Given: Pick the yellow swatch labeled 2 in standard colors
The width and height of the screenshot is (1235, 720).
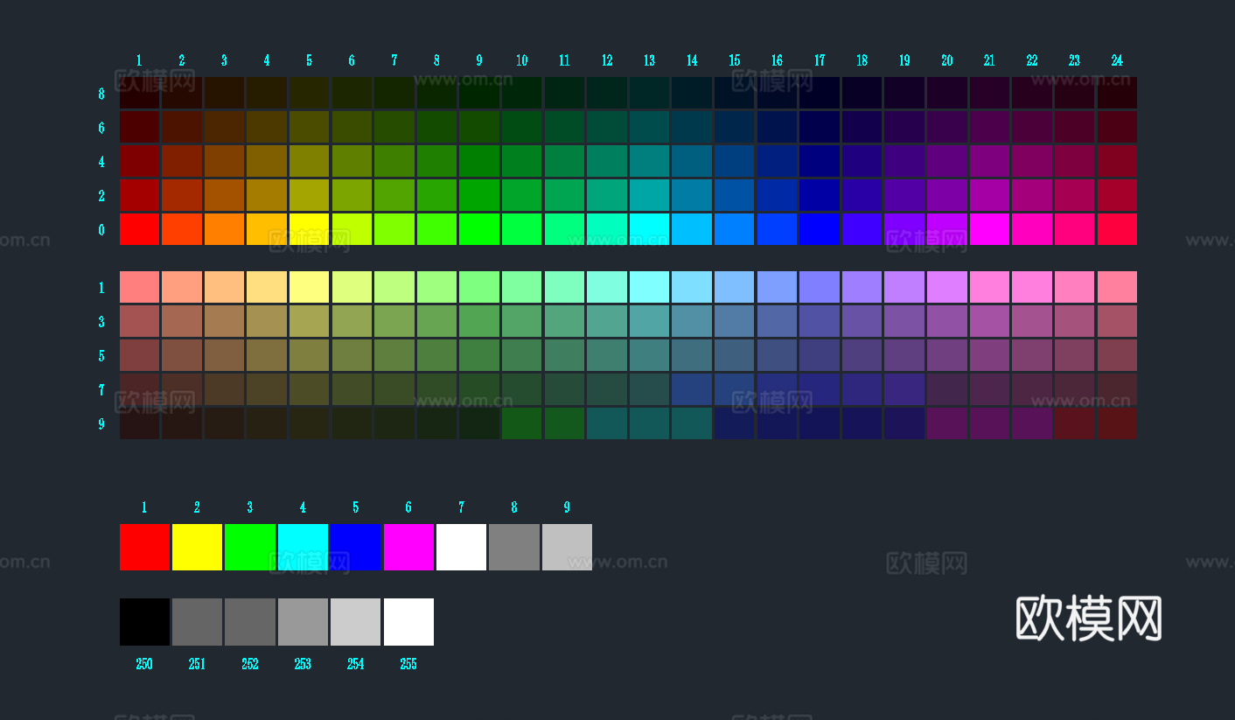Looking at the screenshot, I should click(x=197, y=547).
